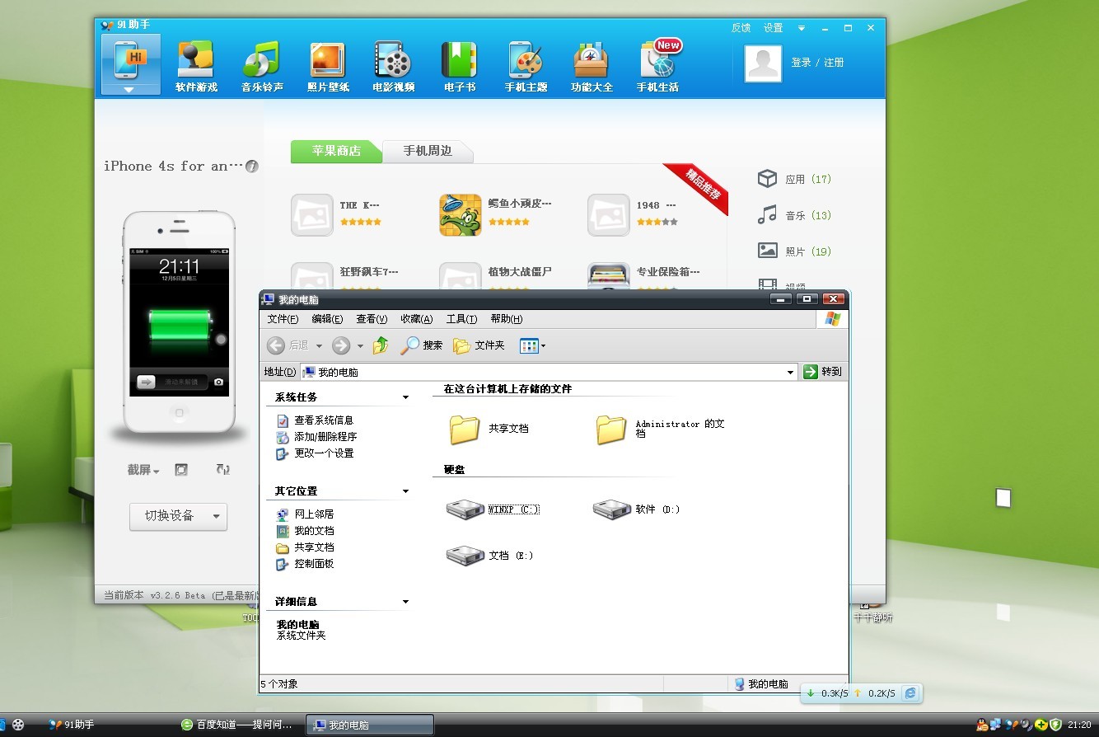This screenshot has width=1099, height=737.
Task: Open the 收藏(A) menu
Action: [416, 319]
